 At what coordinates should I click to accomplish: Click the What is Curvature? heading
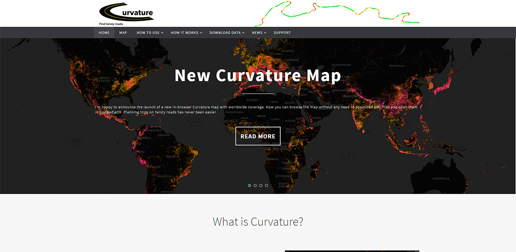click(x=257, y=221)
